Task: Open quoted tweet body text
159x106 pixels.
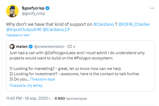Action: 77,66
